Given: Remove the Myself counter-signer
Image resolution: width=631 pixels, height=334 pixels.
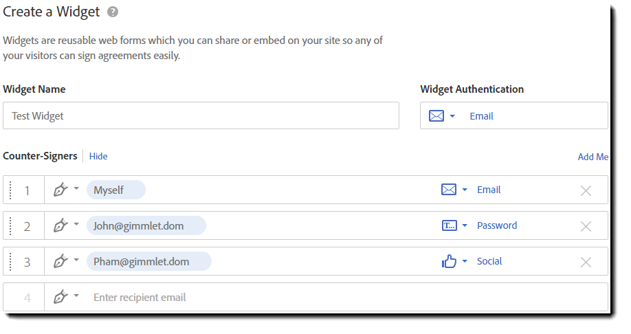Looking at the screenshot, I should (586, 190).
